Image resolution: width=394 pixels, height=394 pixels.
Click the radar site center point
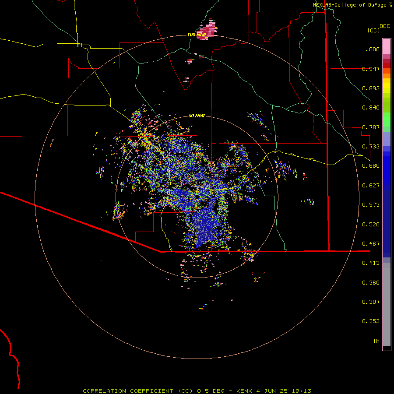[197, 197]
